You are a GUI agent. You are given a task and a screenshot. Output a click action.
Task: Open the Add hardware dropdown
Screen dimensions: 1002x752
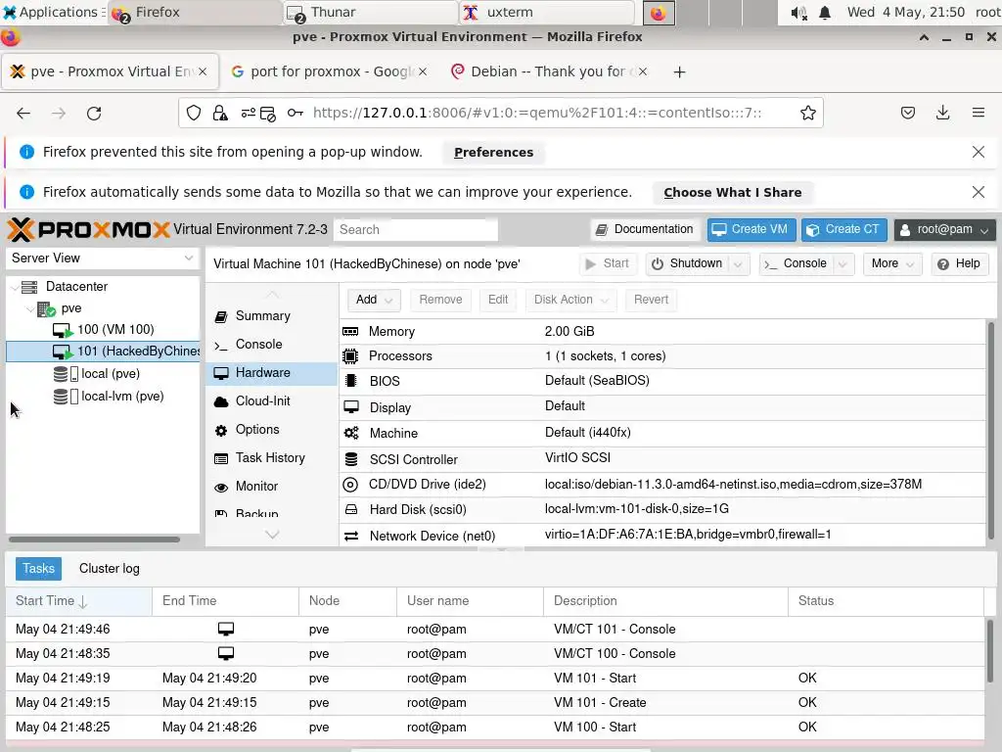click(374, 300)
